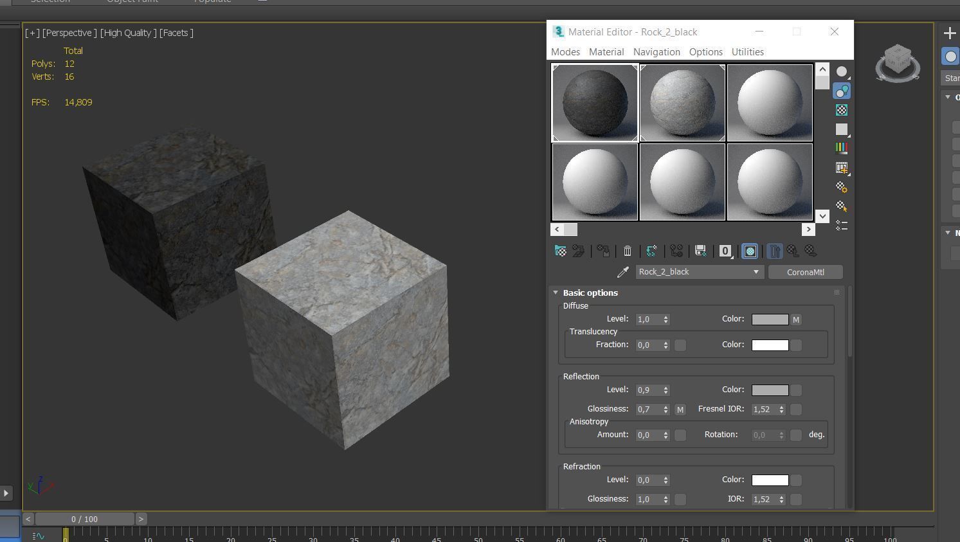This screenshot has height=542, width=960.
Task: Click the Make Unique icon
Action: click(x=676, y=251)
